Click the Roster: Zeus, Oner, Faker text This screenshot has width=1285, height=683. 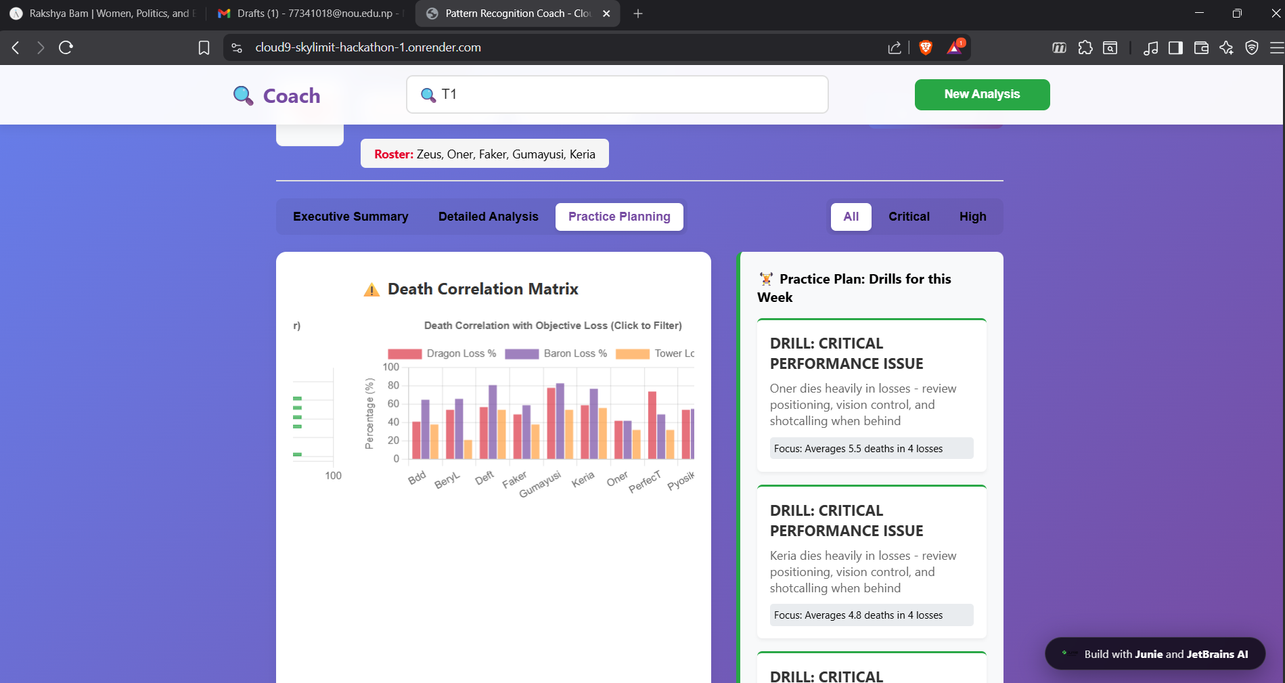(484, 154)
